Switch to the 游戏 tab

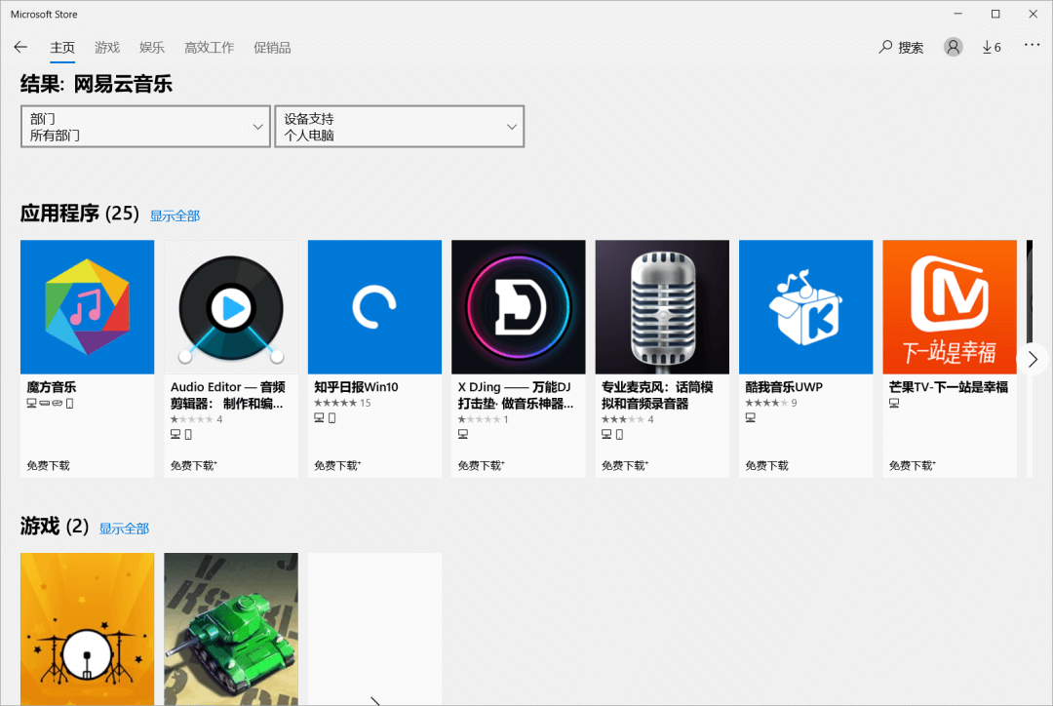107,48
